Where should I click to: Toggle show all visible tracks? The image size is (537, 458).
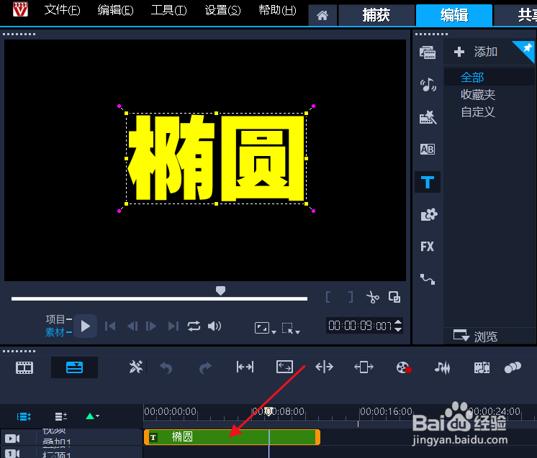coord(24,416)
